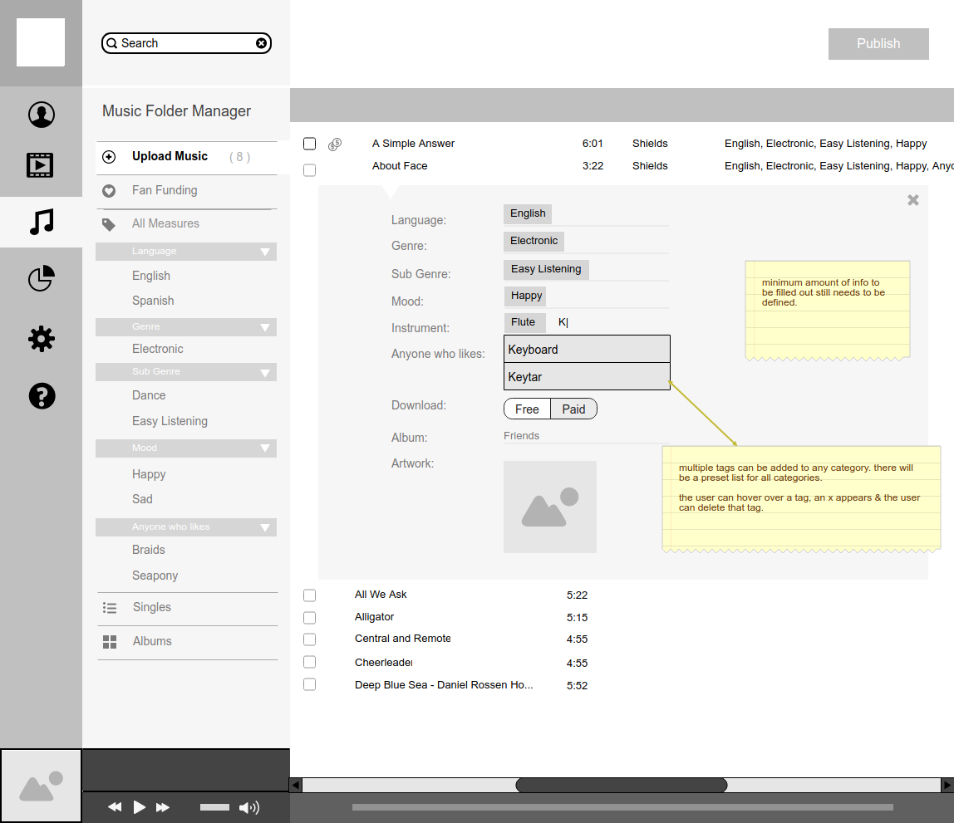The width and height of the screenshot is (954, 823).
Task: Choose Keytar from instrument suggestions
Action: [588, 377]
